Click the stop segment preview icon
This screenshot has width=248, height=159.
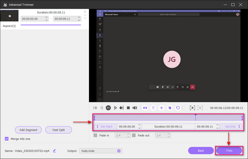200,108
